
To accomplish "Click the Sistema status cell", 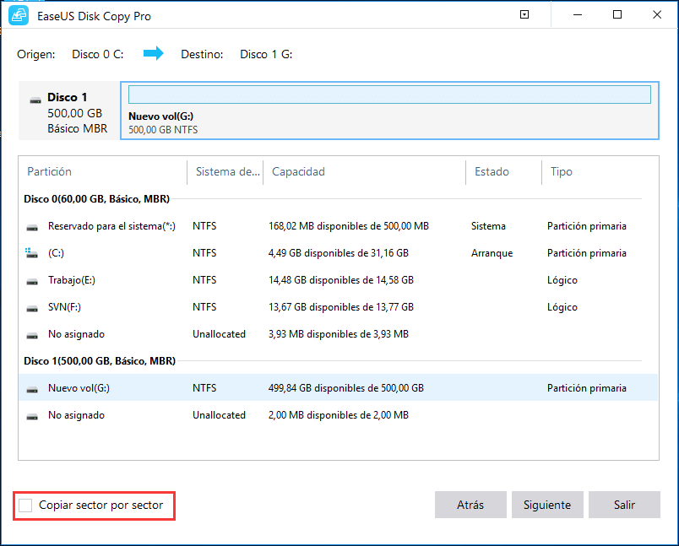I will click(x=488, y=226).
